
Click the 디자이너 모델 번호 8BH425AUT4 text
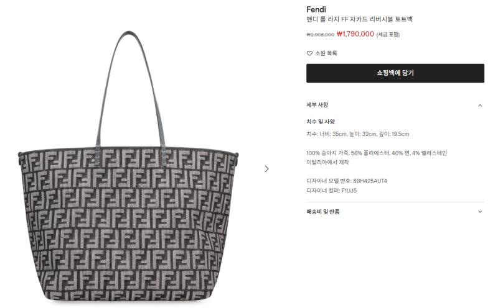click(x=347, y=181)
